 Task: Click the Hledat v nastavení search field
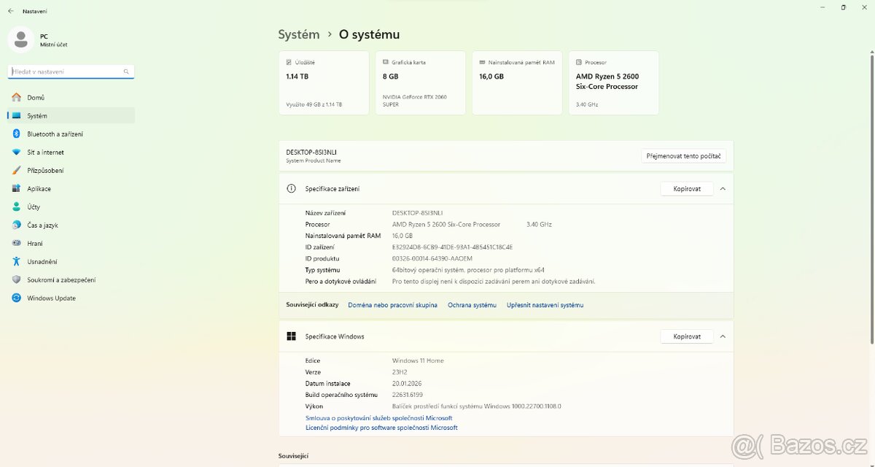70,71
